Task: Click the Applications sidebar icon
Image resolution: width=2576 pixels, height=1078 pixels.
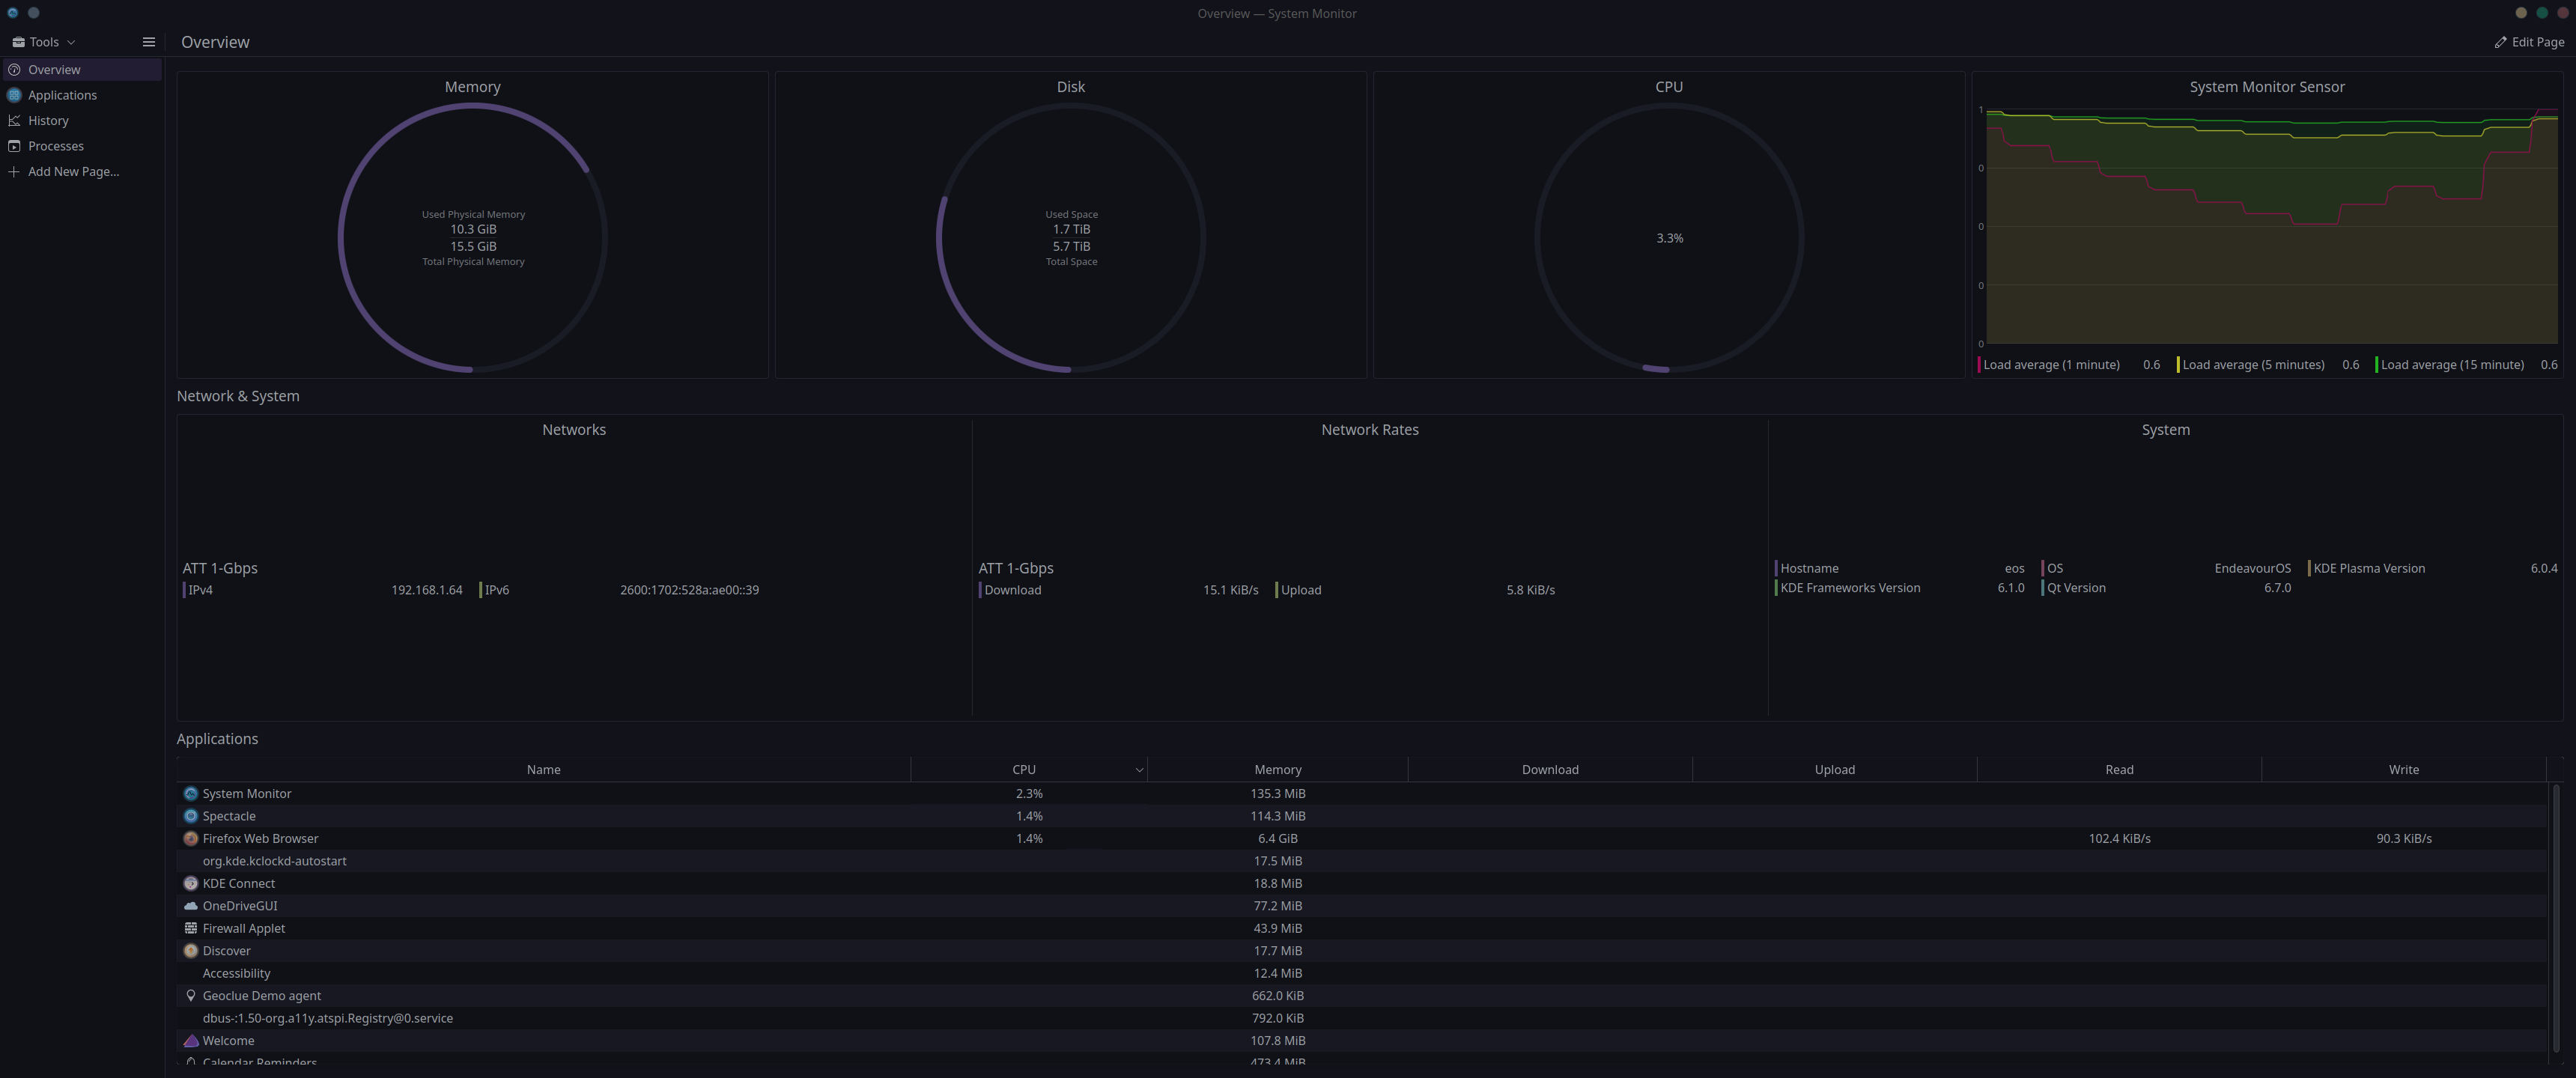Action: tap(13, 95)
